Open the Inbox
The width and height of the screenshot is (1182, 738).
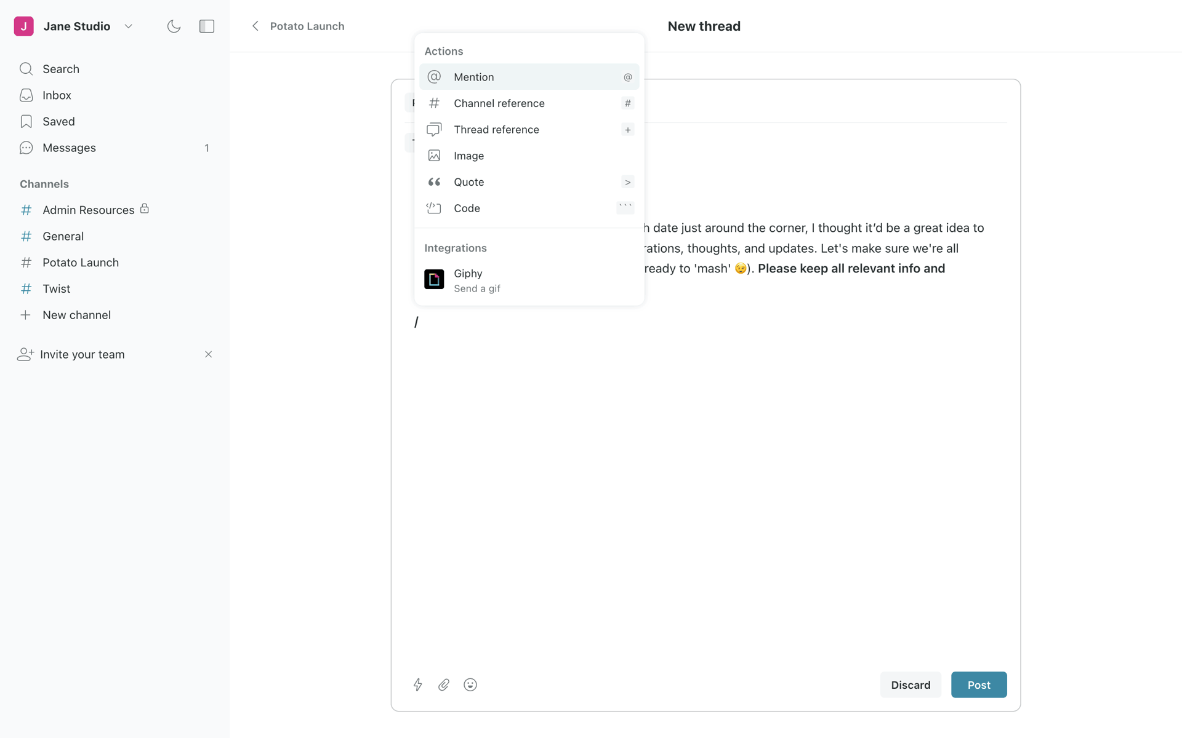coord(115,95)
